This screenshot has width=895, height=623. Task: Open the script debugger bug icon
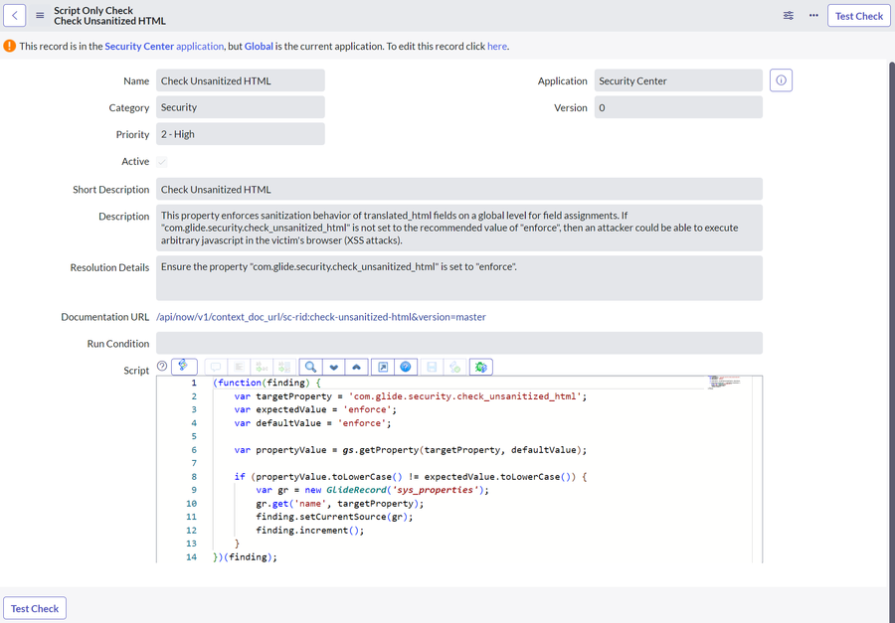click(481, 367)
